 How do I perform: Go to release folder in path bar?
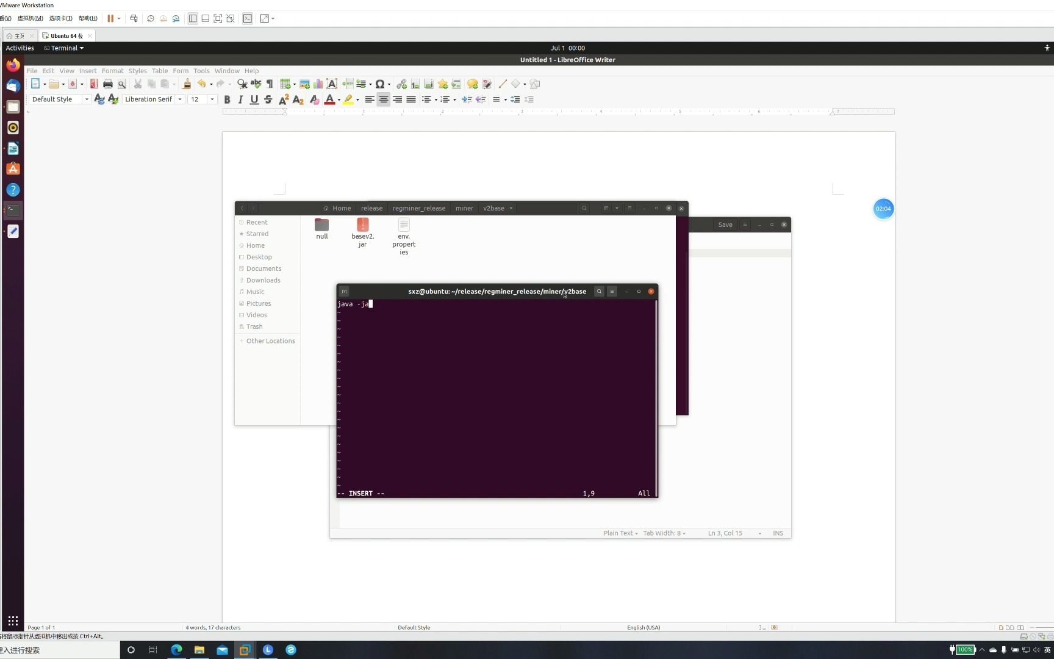click(371, 208)
